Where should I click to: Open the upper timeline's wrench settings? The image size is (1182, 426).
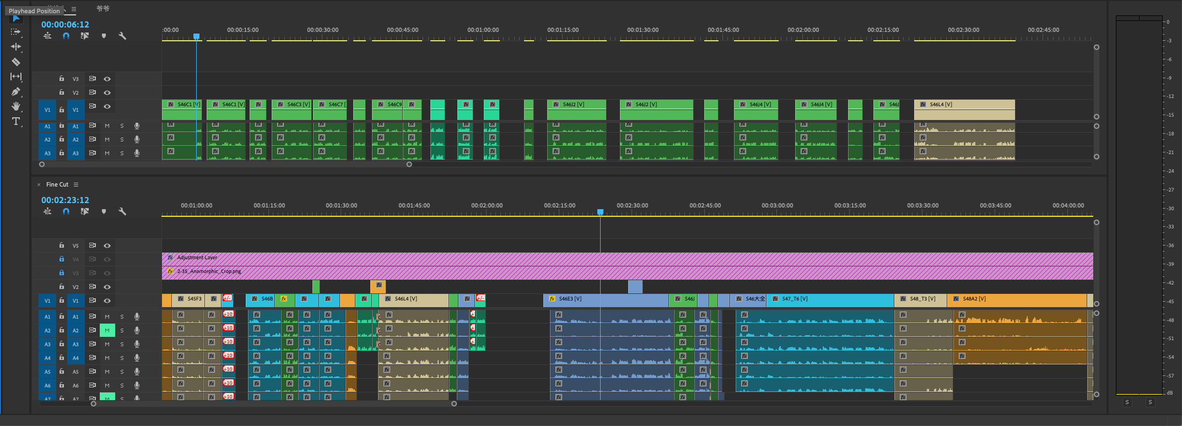click(x=122, y=36)
